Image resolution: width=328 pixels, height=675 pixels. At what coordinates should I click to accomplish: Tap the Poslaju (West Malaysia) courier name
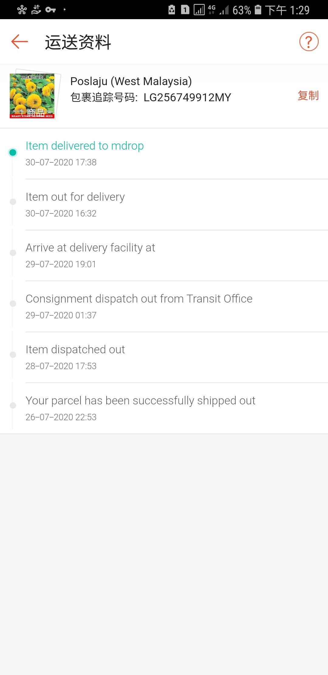(131, 81)
